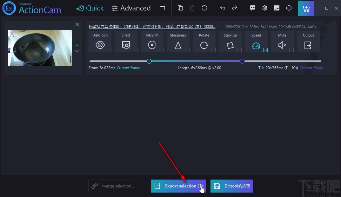Click the 1280x720 video info text
The height and width of the screenshot is (197, 341).
tap(270, 27)
